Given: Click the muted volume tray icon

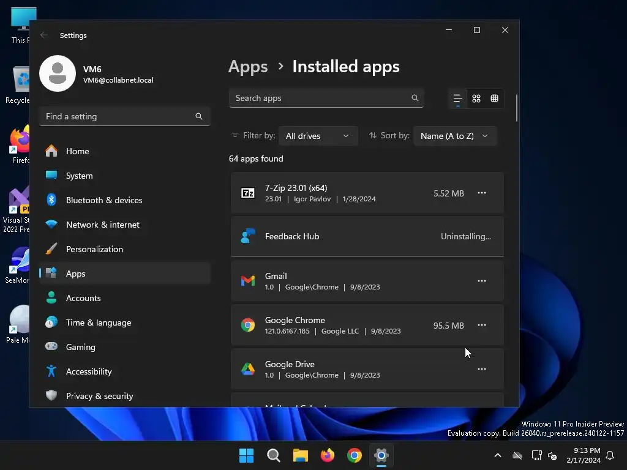Looking at the screenshot, I should [553, 455].
